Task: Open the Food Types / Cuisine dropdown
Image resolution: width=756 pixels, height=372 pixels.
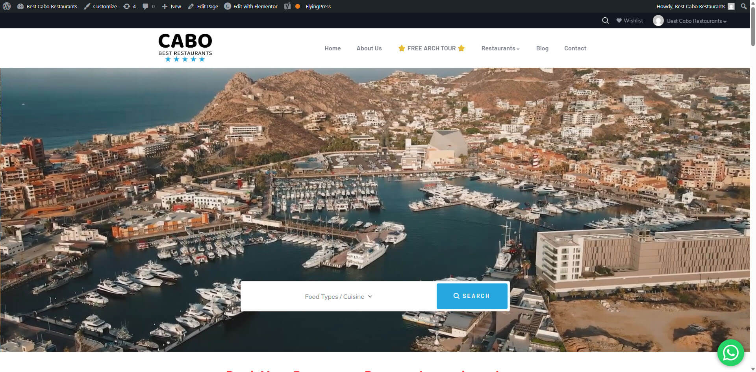Action: pyautogui.click(x=339, y=296)
